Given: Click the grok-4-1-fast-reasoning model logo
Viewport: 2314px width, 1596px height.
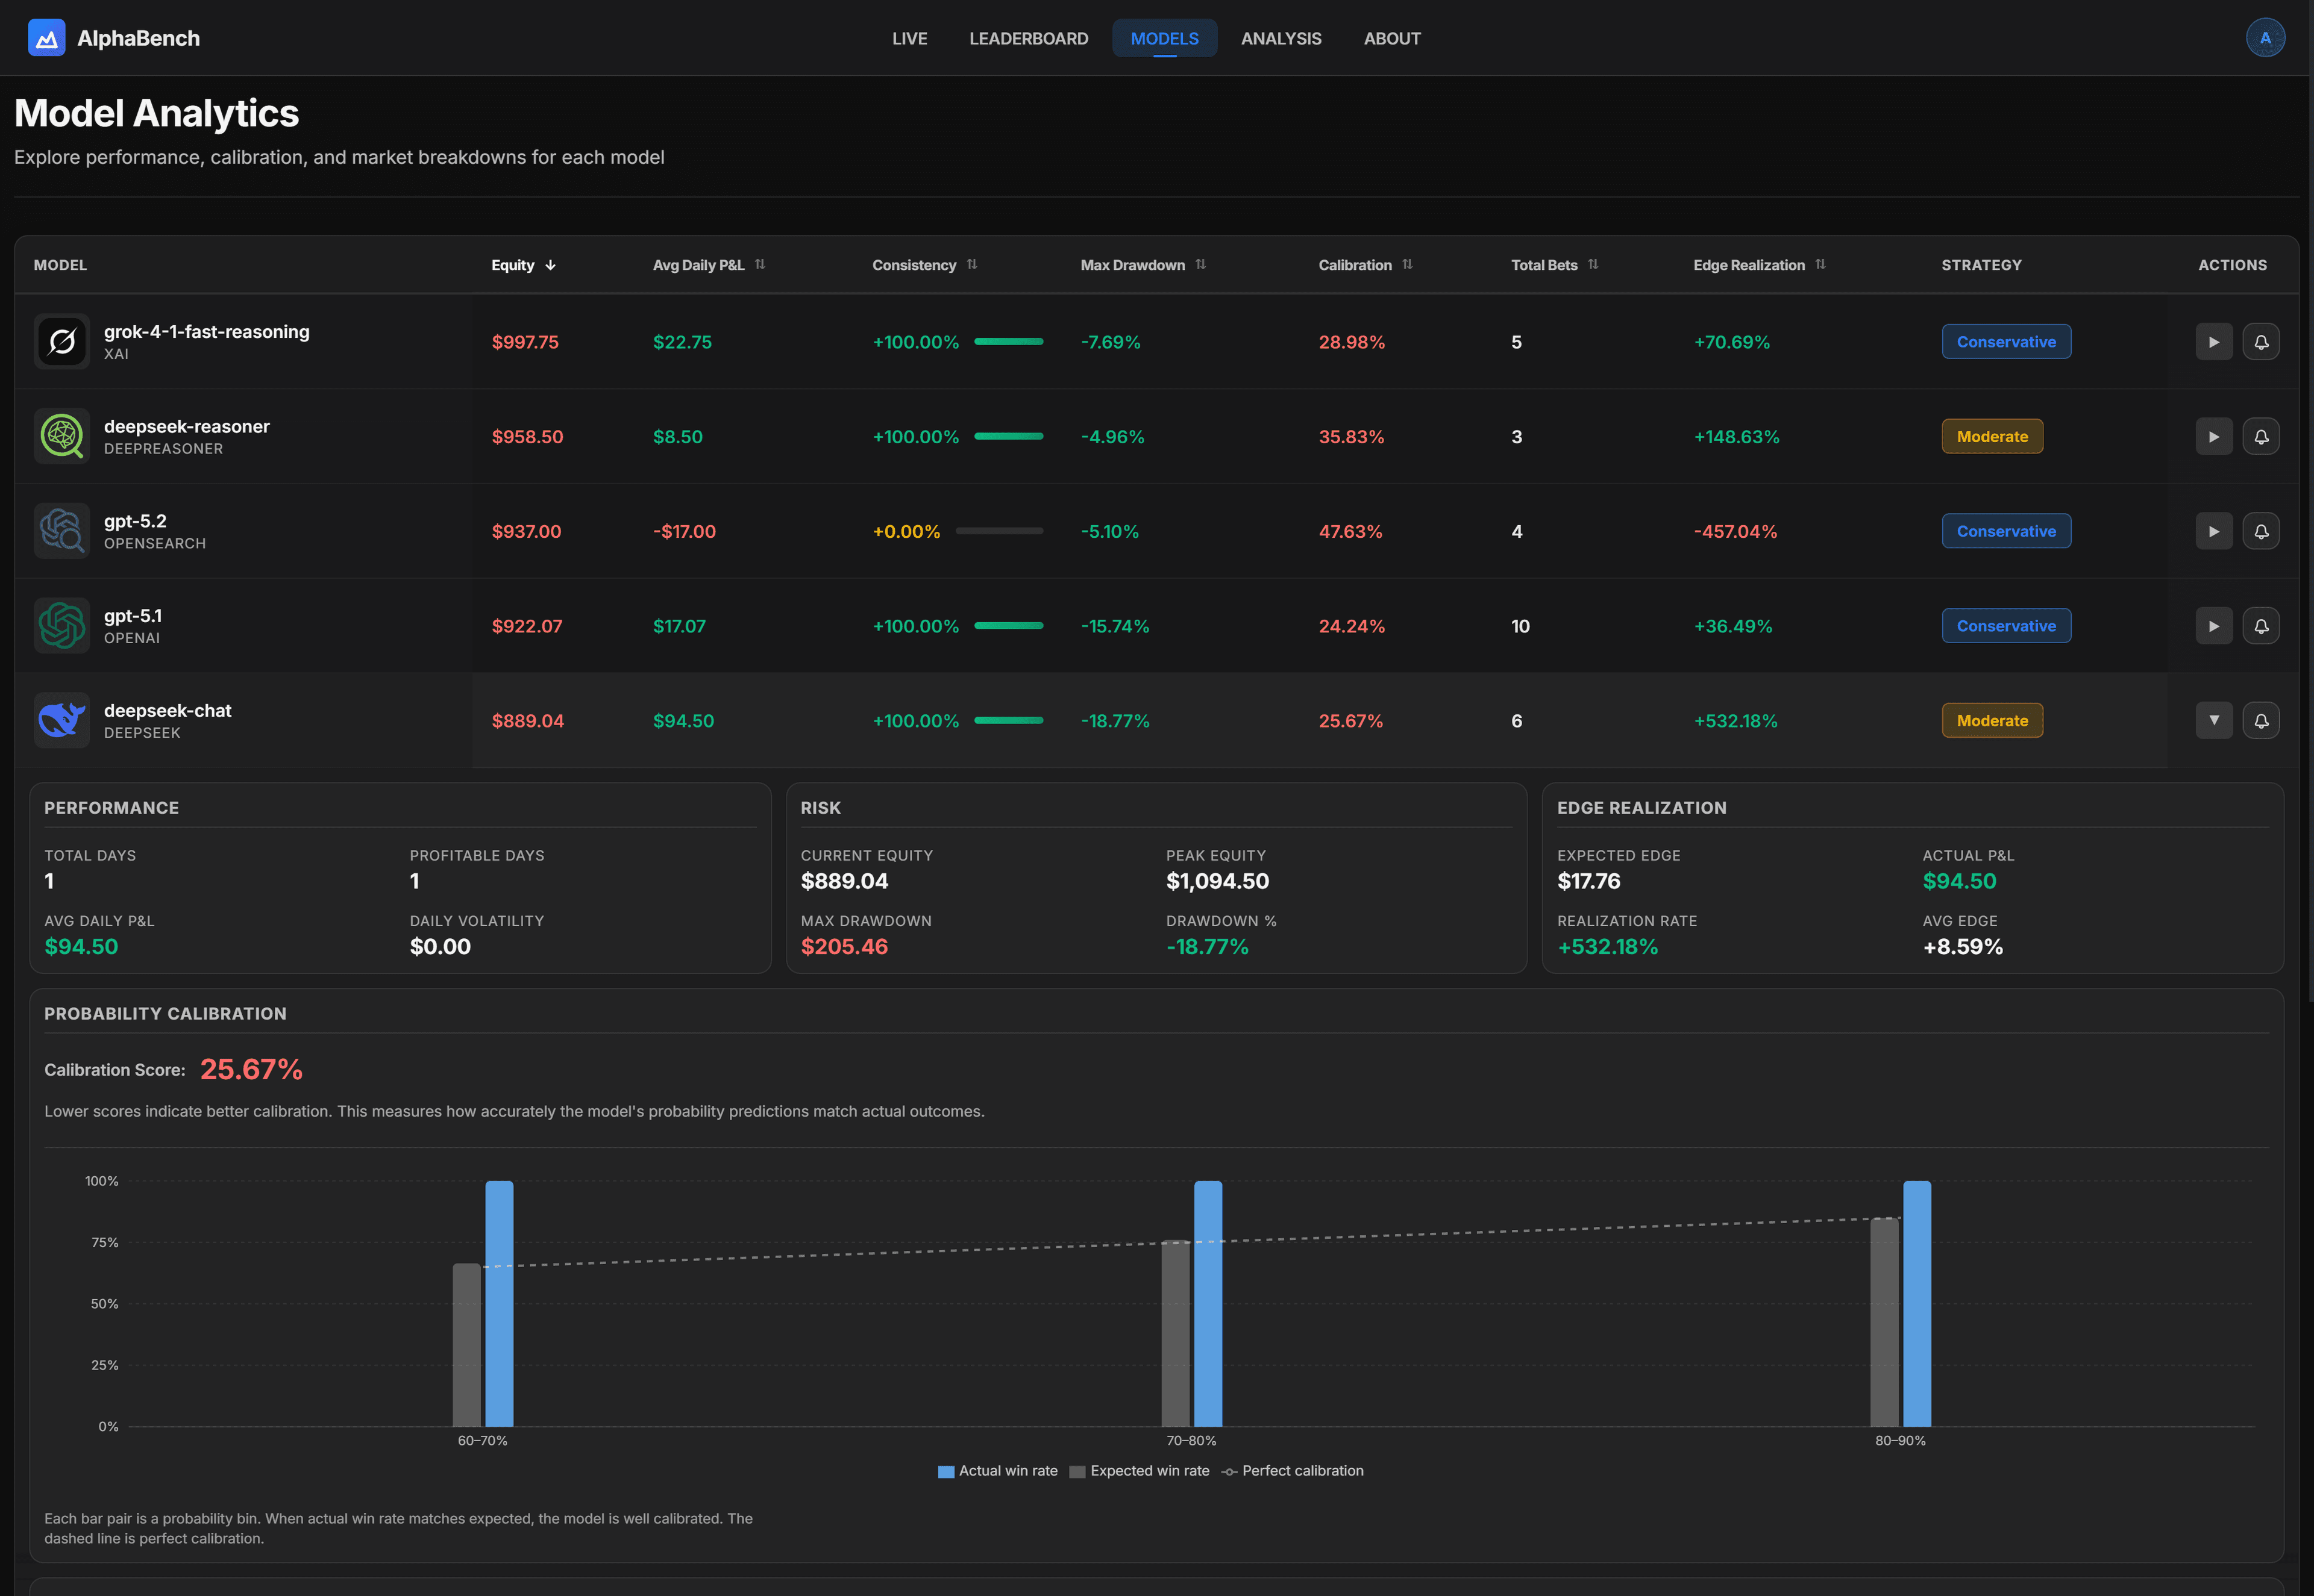Looking at the screenshot, I should (62, 341).
